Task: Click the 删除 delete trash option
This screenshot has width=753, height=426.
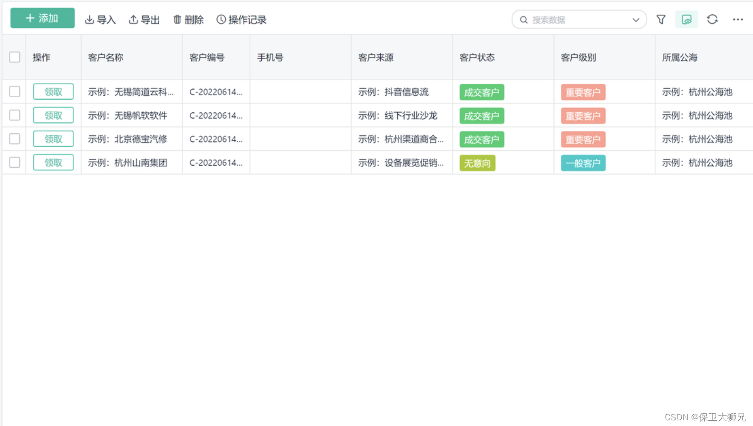Action: tap(188, 20)
